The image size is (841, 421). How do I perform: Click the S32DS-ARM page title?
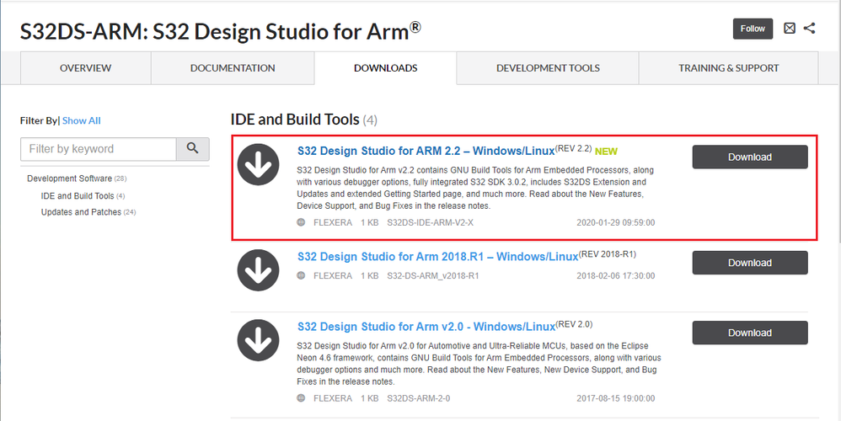tap(221, 31)
